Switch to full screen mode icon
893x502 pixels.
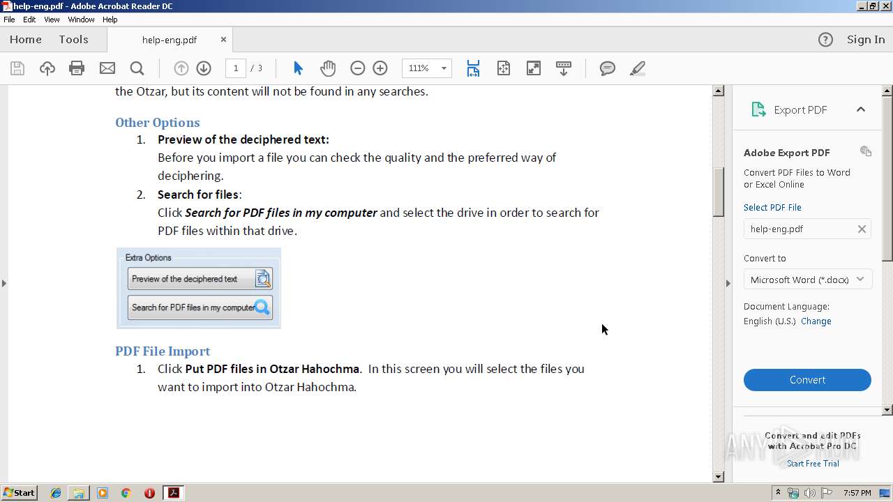pyautogui.click(x=533, y=68)
